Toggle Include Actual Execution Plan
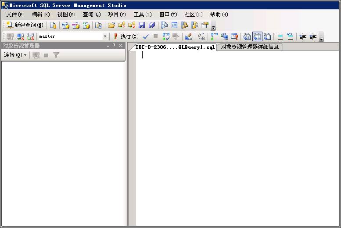 point(214,36)
